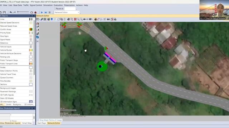Viewport: 229px width, 128px height.
Task: Open the Simulation menu
Action: point(48,5)
